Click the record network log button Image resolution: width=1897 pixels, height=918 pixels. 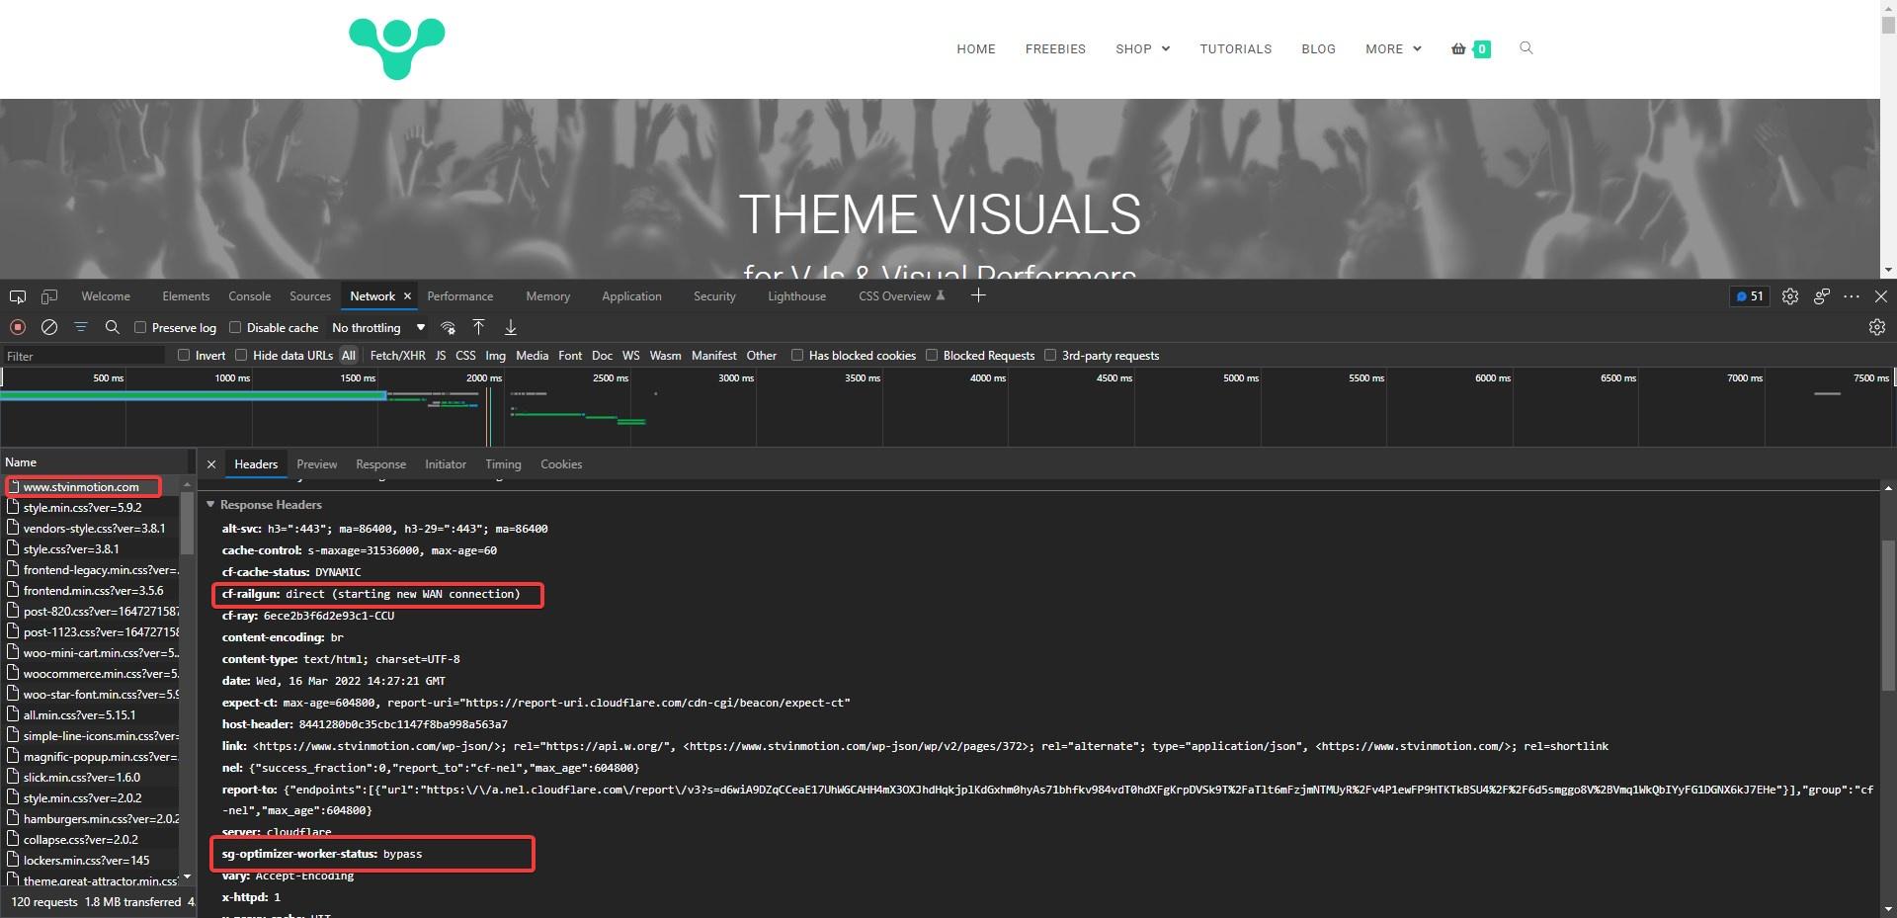[18, 327]
